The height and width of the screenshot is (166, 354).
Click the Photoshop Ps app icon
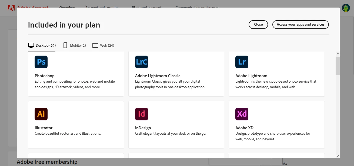pos(41,62)
